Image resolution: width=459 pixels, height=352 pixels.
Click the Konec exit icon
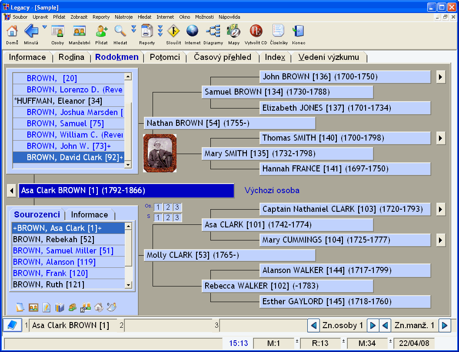pyautogui.click(x=299, y=32)
